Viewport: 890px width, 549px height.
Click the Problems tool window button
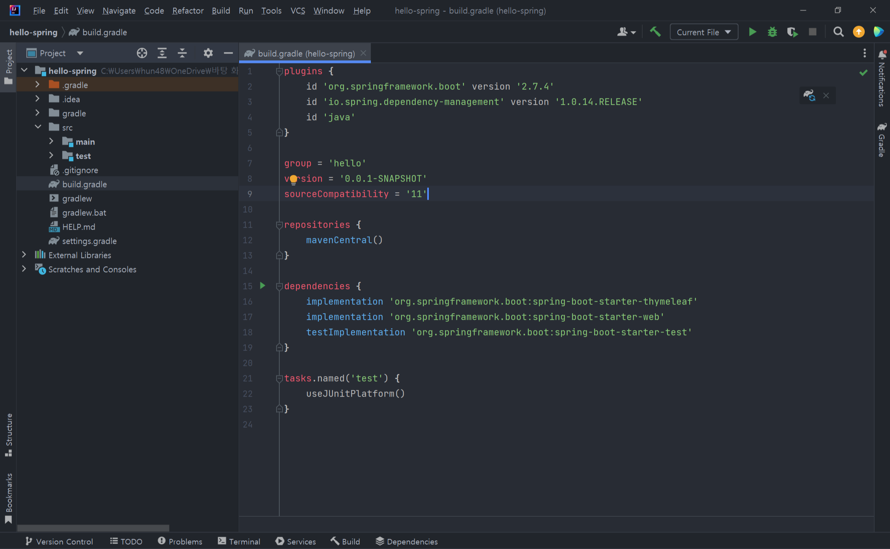180,541
